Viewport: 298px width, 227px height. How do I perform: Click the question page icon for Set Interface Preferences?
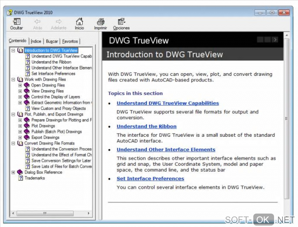coord(28,74)
